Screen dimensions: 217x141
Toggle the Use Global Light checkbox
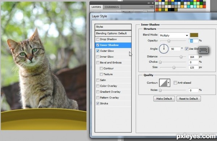point(187,49)
